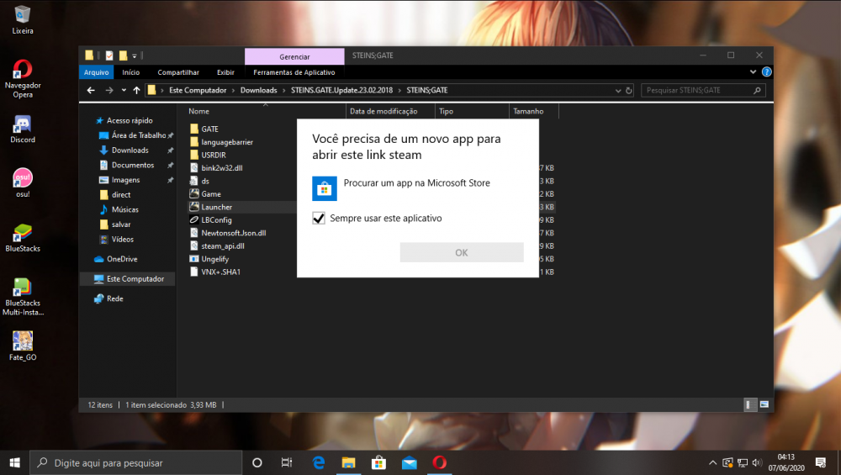Image resolution: width=841 pixels, height=475 pixels.
Task: Click the OK button in dialog
Action: coord(462,252)
